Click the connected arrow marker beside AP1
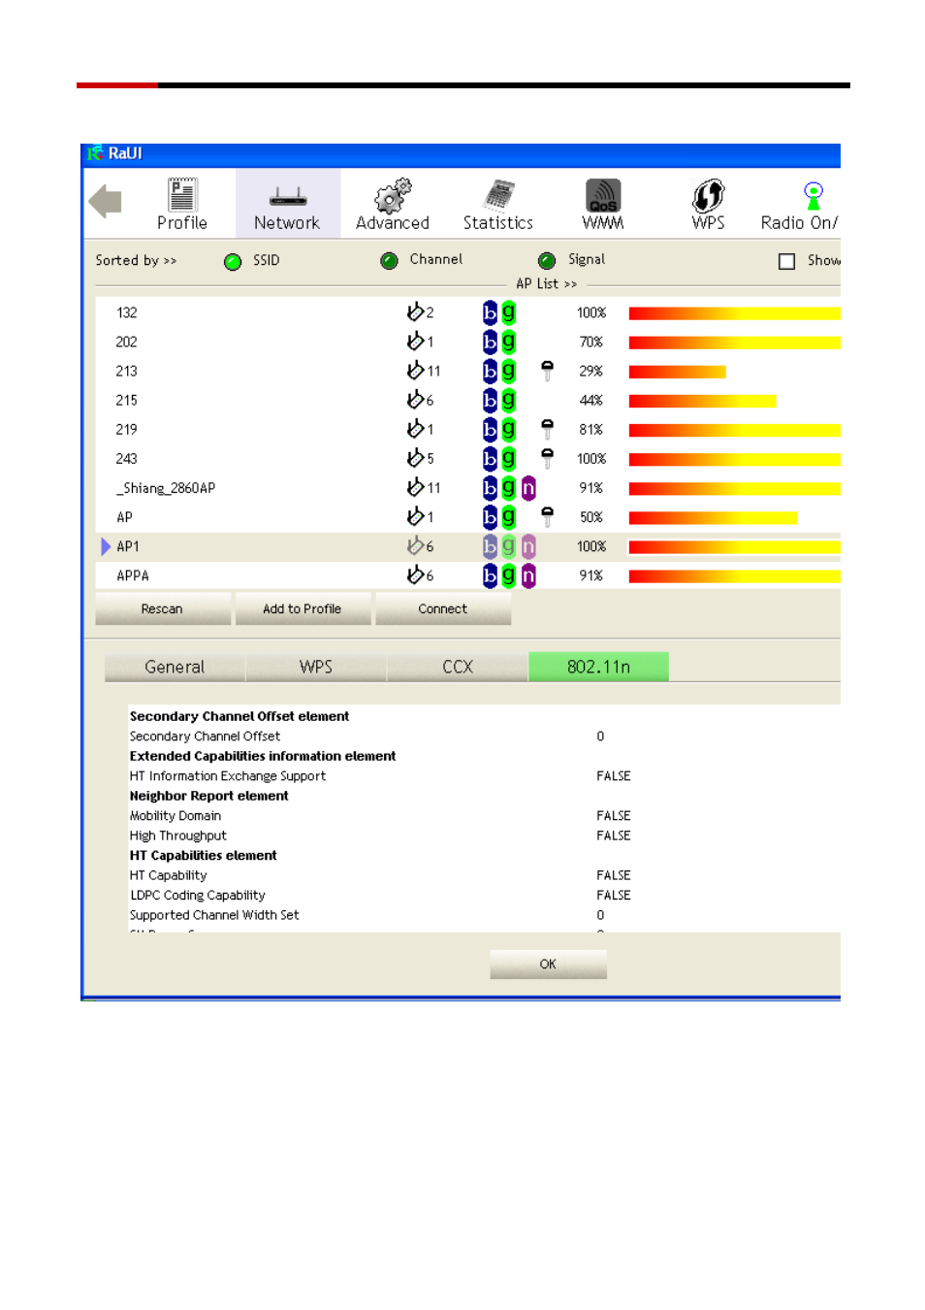Screen dimensions: 925x1310 tap(106, 546)
